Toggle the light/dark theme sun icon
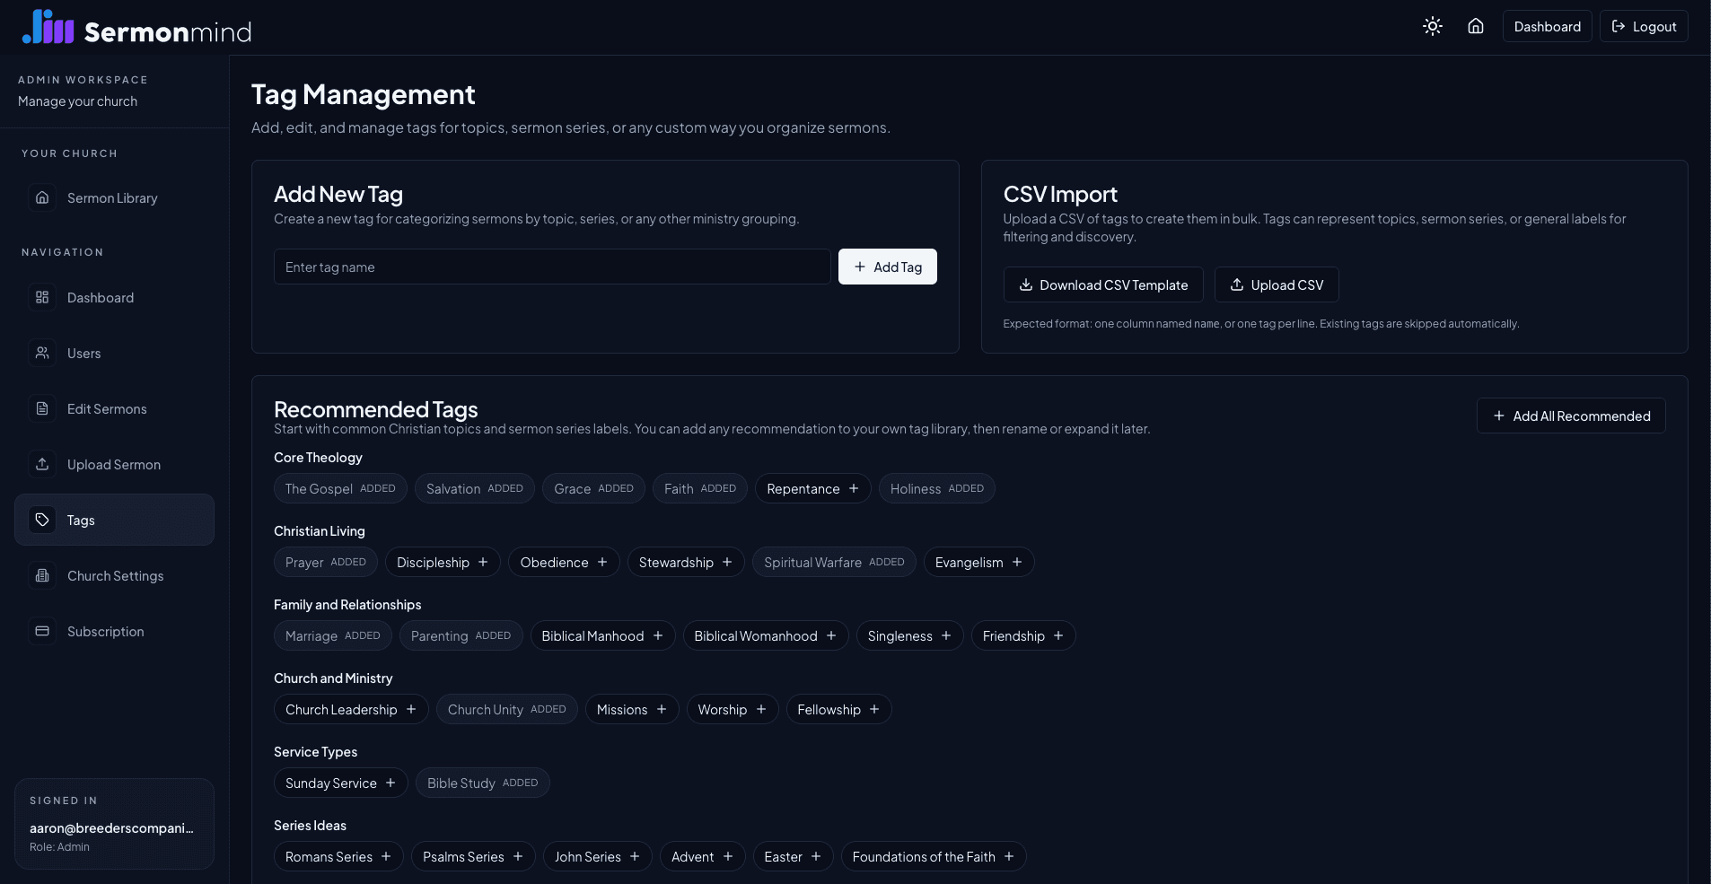1711x884 pixels. point(1433,26)
